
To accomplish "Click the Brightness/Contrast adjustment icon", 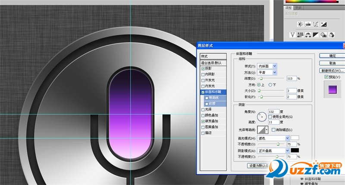I will (300, 24).
